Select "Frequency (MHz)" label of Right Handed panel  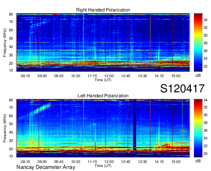(5, 42)
